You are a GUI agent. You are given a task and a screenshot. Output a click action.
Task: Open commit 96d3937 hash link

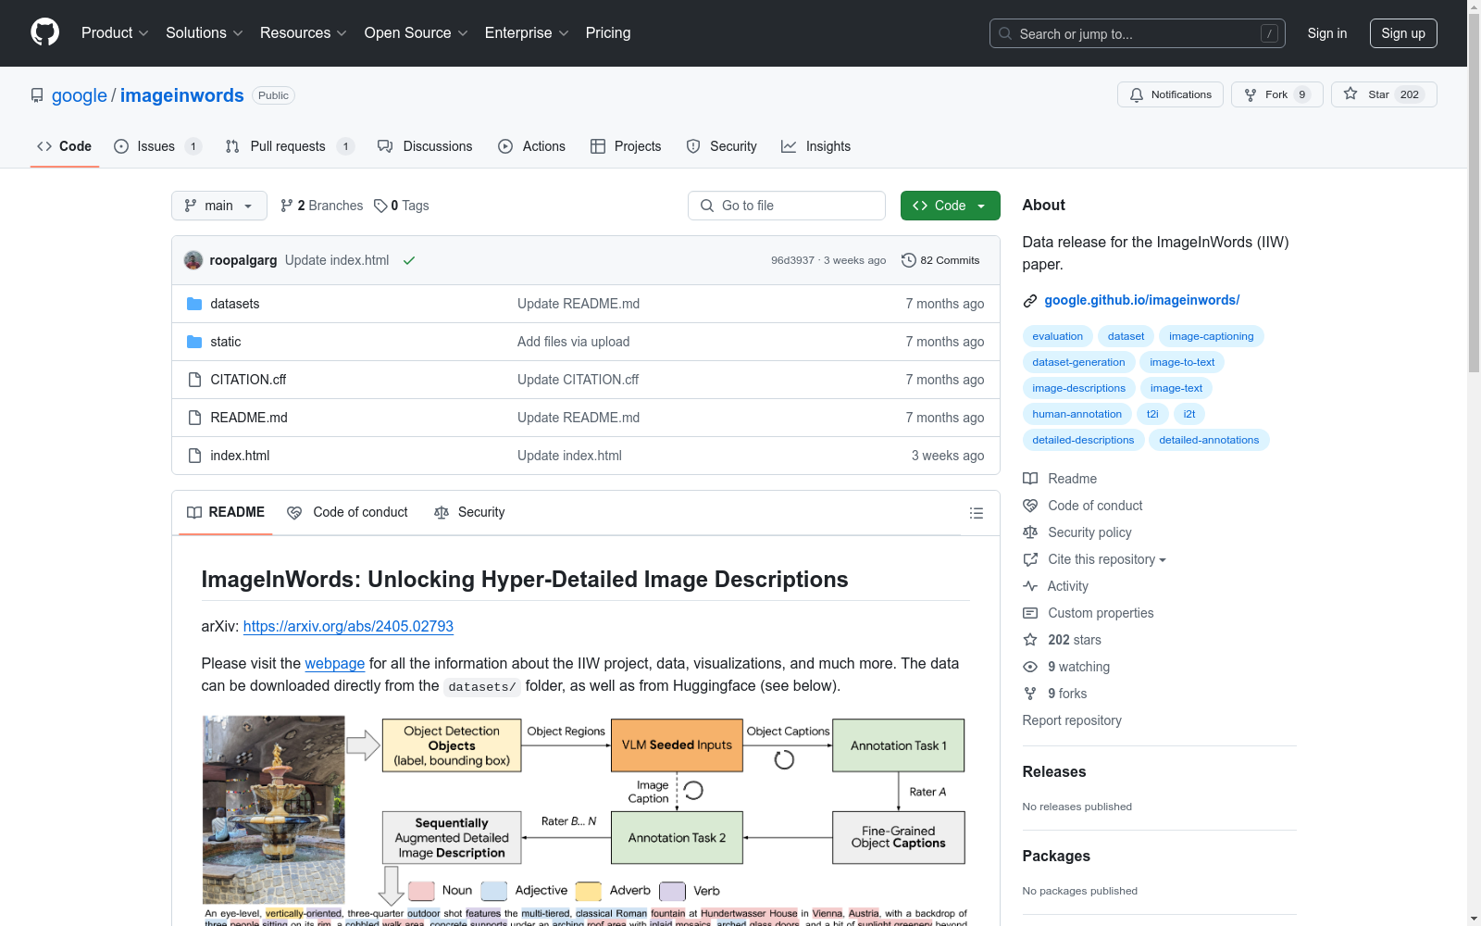click(x=792, y=260)
